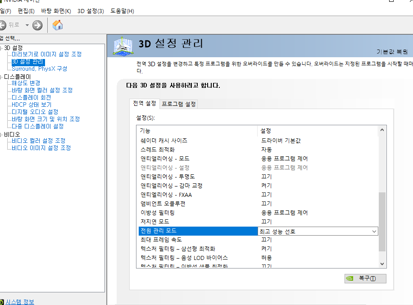Open 전원 관리 모드 dropdown 최고 성능 선호

(x=318, y=231)
